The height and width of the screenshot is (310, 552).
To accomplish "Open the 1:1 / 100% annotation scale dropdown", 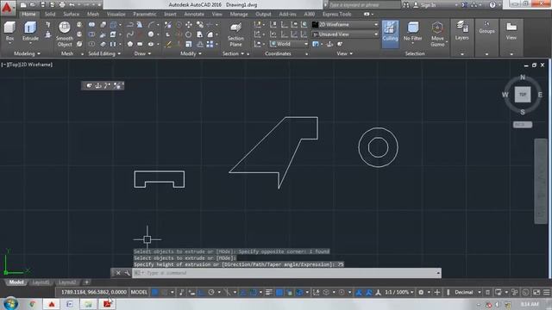I will (x=398, y=293).
